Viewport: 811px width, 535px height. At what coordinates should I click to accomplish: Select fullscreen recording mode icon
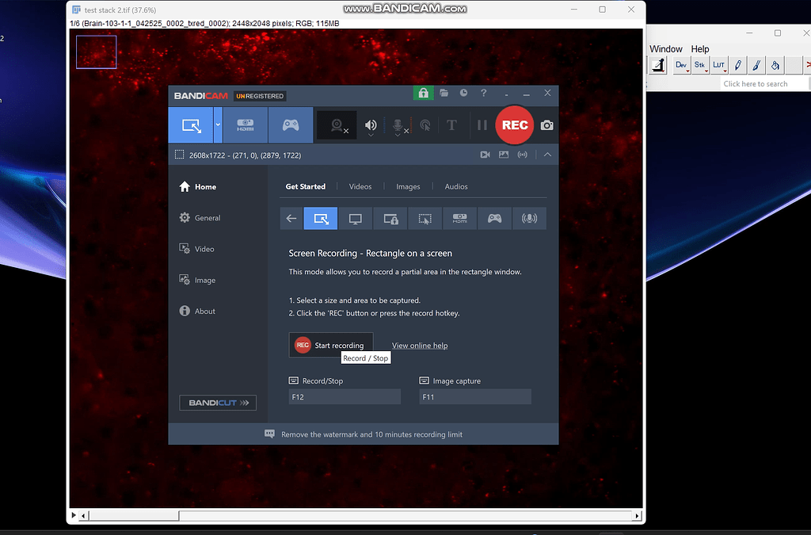(355, 218)
